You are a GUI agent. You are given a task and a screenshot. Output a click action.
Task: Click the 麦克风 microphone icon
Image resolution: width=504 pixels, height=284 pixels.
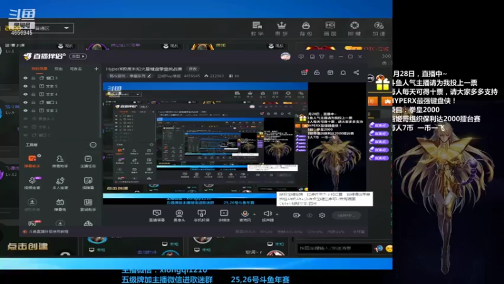(245, 214)
